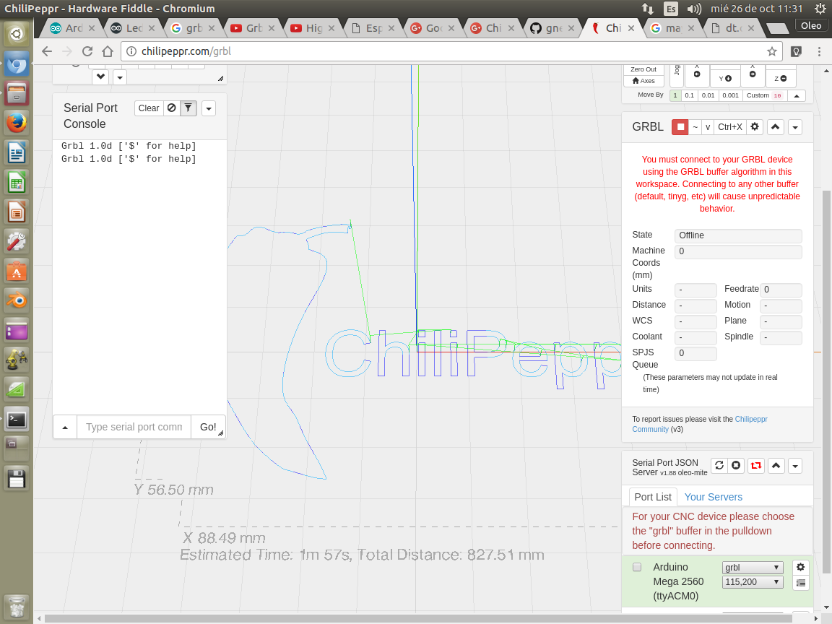Open Arduino Mega 2560 port settings gear

tap(800, 567)
